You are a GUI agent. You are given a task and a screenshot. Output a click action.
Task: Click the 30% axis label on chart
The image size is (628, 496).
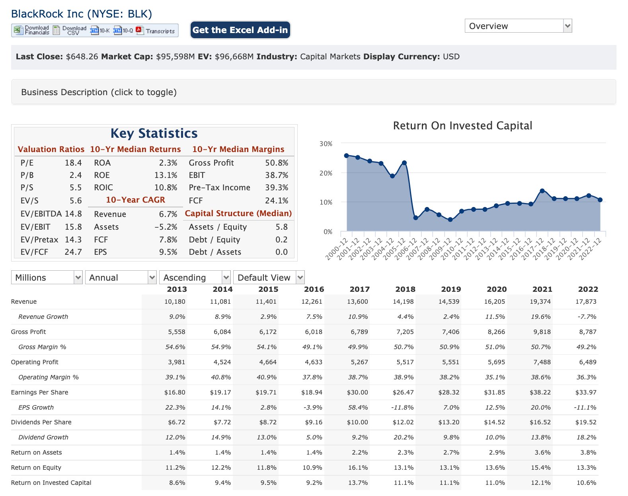click(x=326, y=144)
